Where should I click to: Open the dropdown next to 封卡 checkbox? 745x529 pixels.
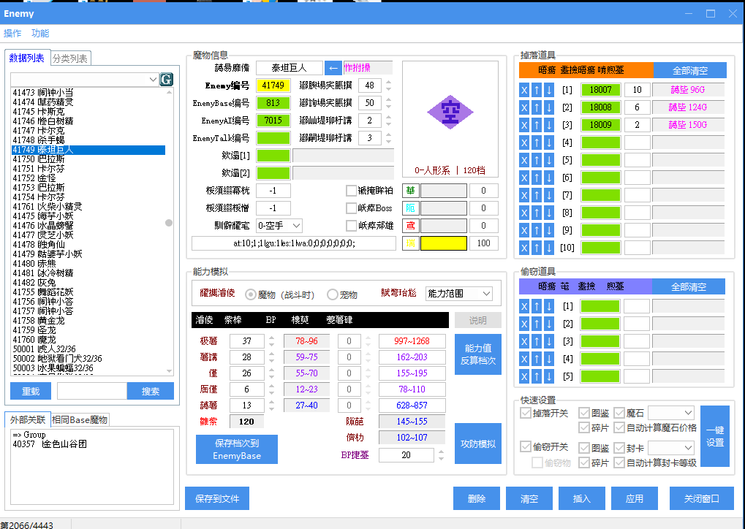671,448
